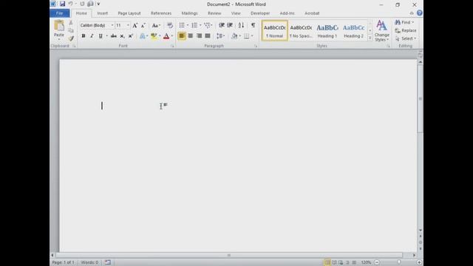
Task: Click the Find button
Action: 404,22
